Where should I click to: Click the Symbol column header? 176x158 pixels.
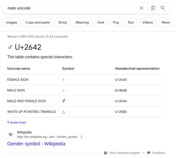pyautogui.click(x=68, y=69)
